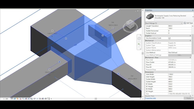The width and height of the screenshot is (194, 109).
Task: Click the Apply button
Action: pyautogui.click(x=188, y=98)
